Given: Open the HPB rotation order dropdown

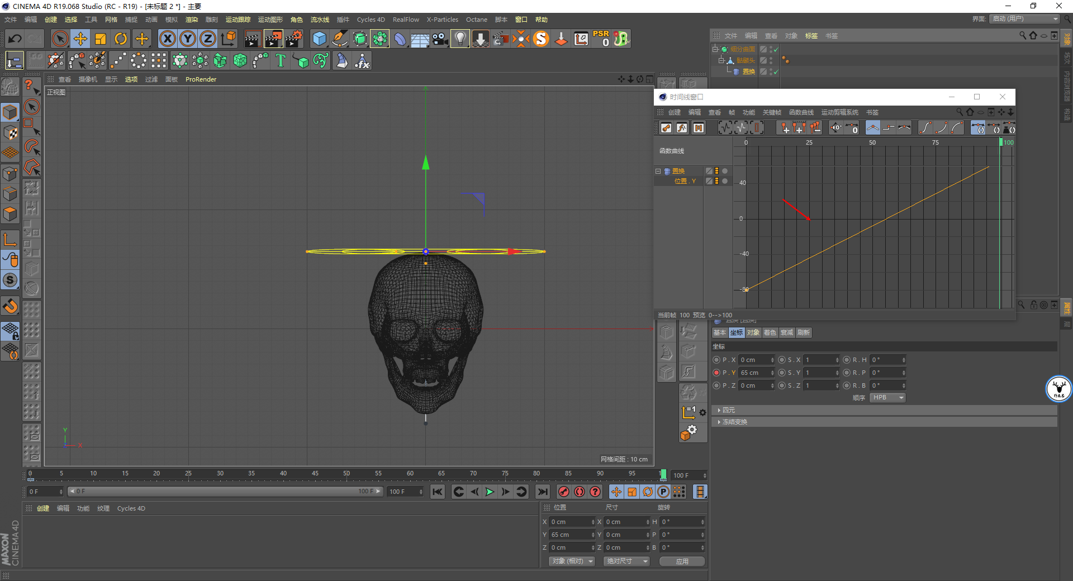Looking at the screenshot, I should tap(887, 398).
